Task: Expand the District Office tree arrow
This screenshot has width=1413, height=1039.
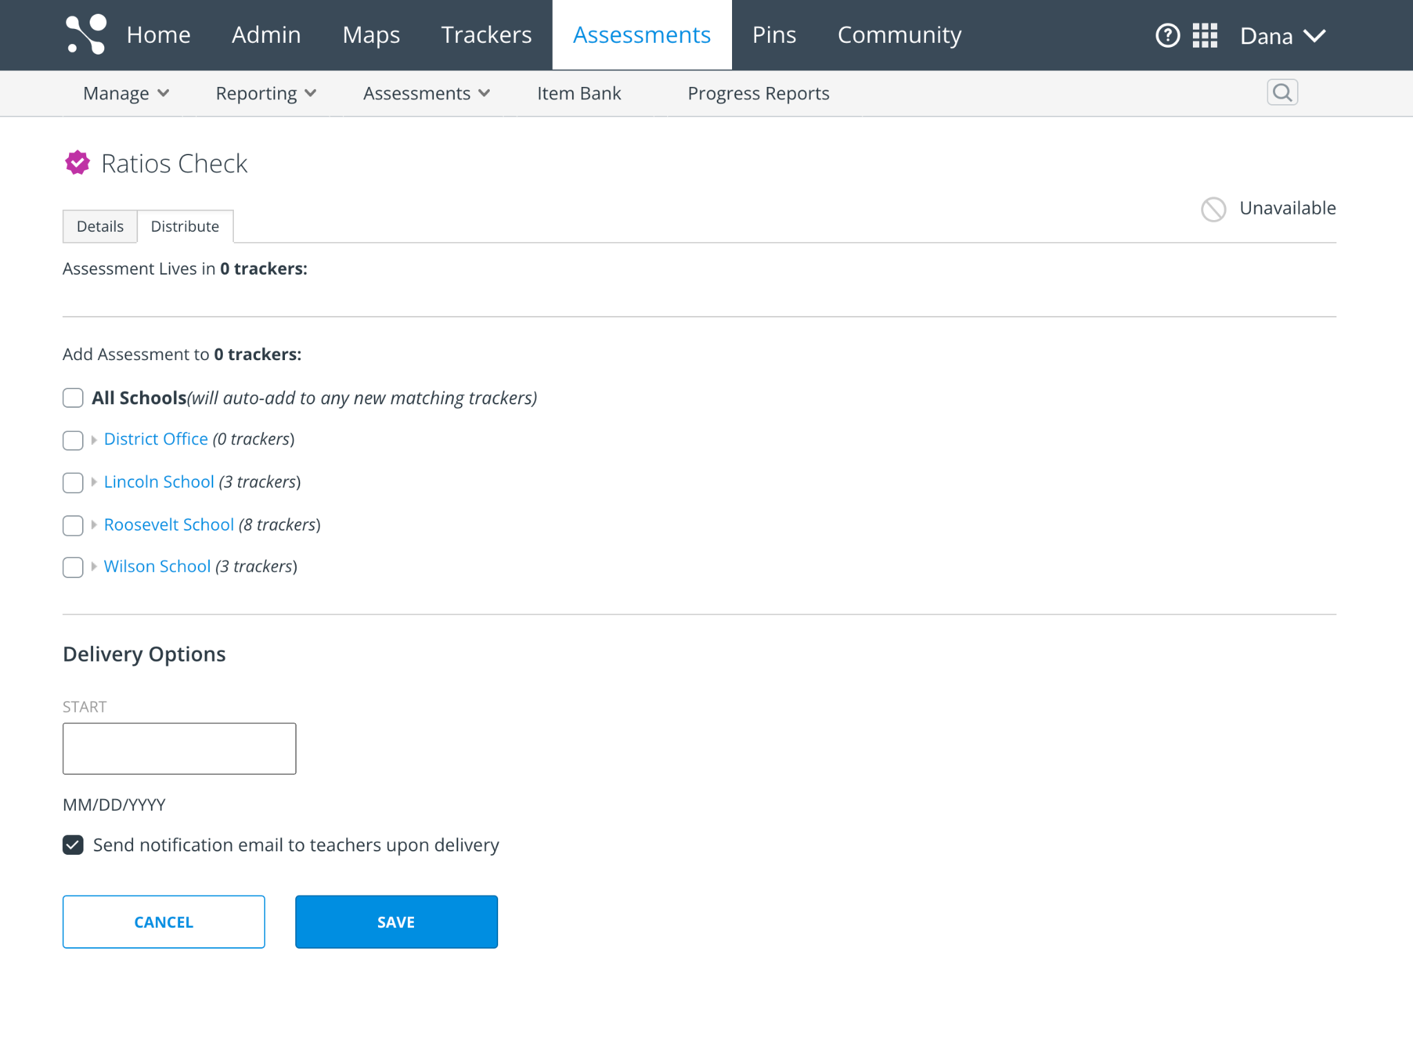Action: pos(94,439)
